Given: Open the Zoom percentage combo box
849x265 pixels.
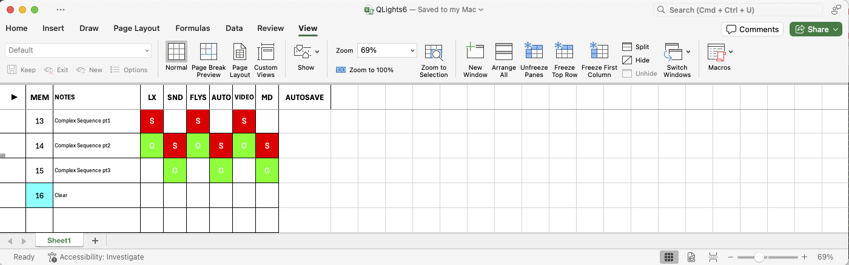Looking at the screenshot, I should [x=387, y=50].
